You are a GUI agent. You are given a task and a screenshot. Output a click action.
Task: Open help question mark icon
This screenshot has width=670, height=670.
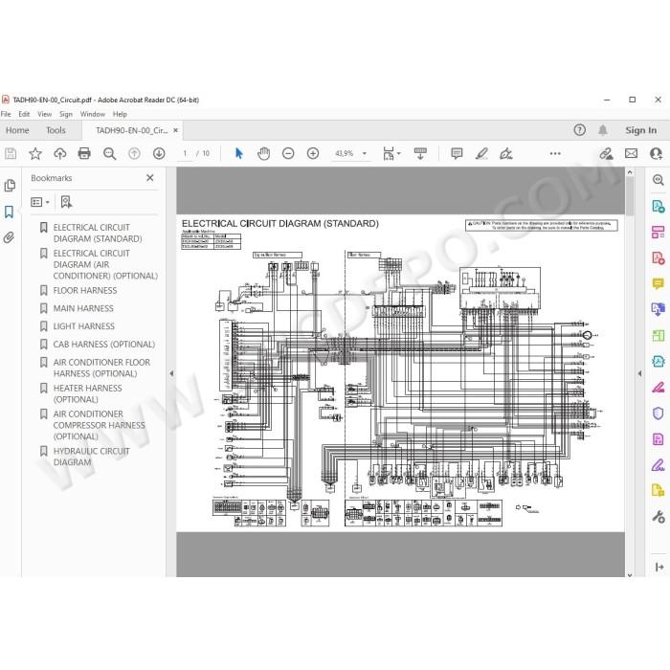tap(579, 130)
